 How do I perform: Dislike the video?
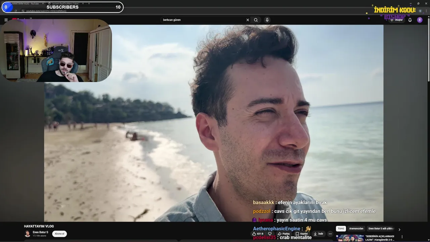269,234
